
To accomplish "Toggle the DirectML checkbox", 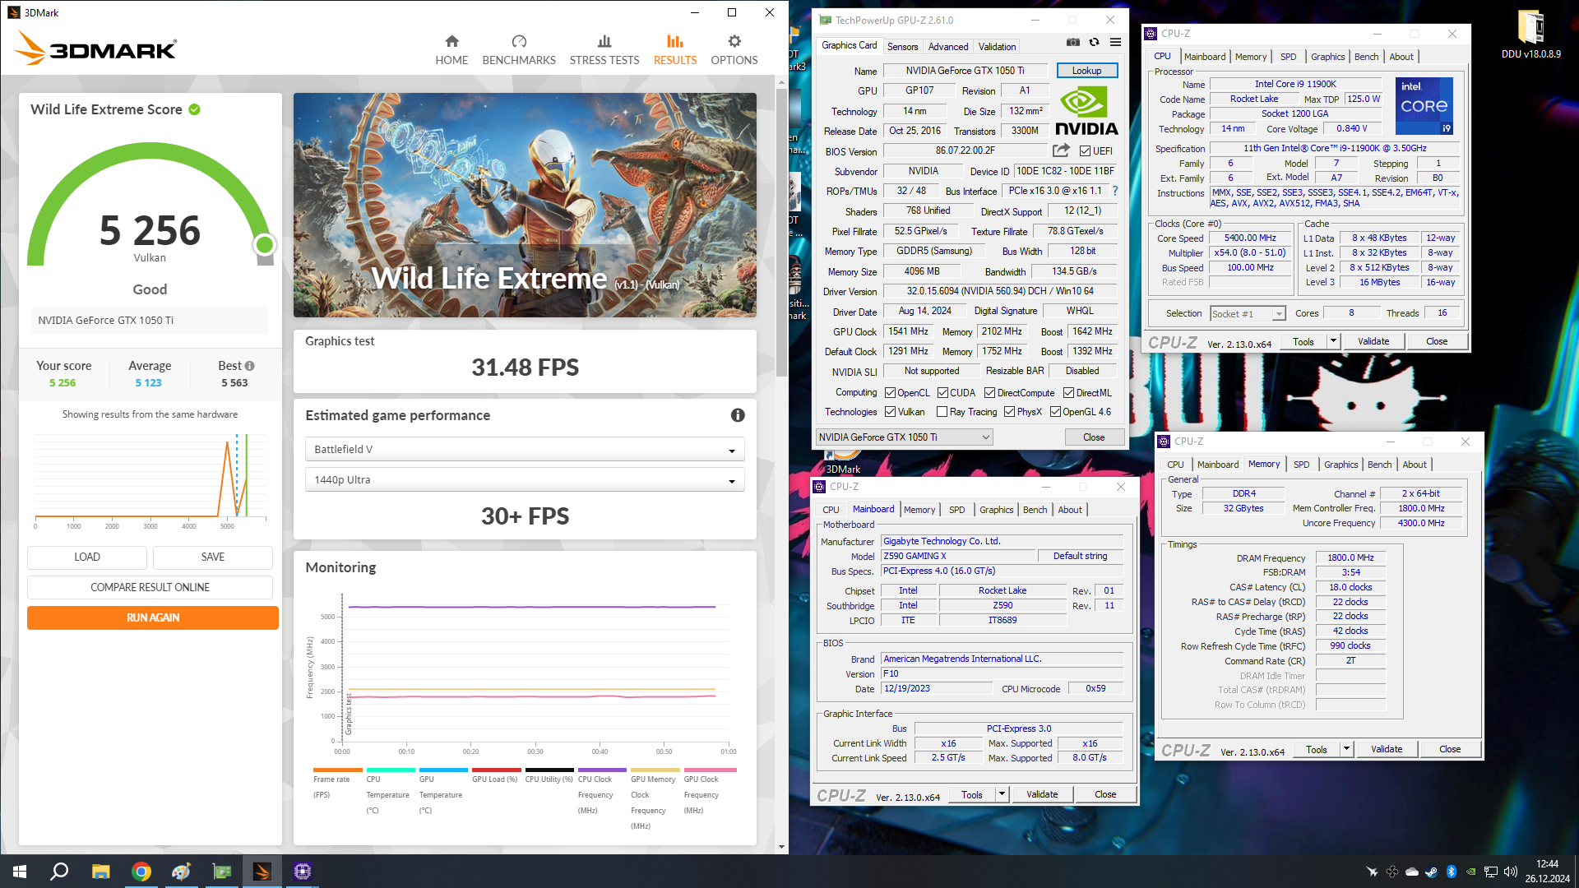I will pos(1068,393).
